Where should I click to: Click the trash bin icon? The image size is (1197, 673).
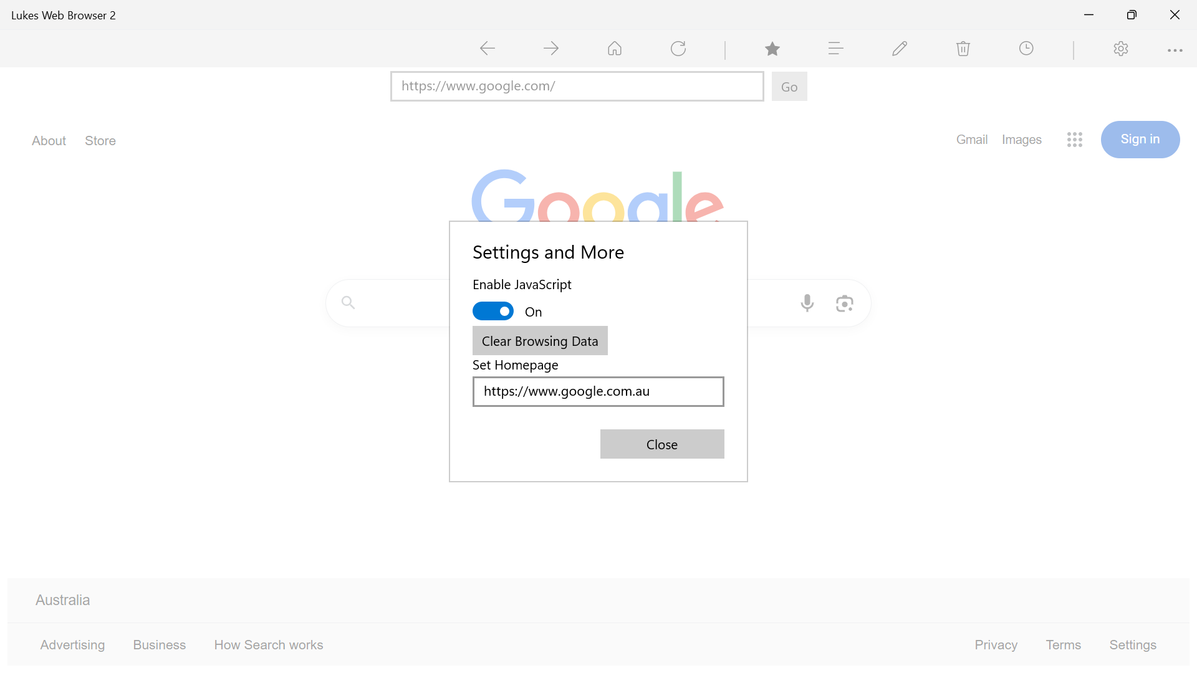coord(963,49)
